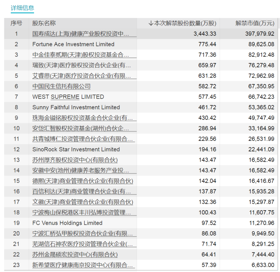This screenshot has height=272, width=280.
Task: Open 德熙(天津)商业管理合伙企业 link
Action: click(x=83, y=181)
